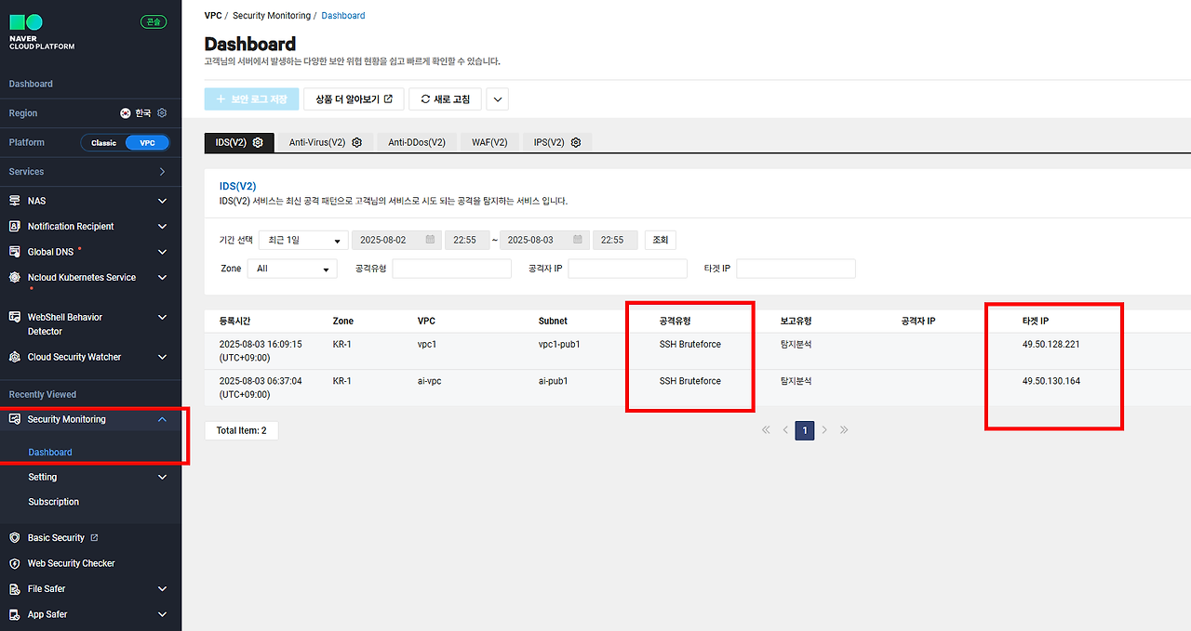Click the File Safer icon

click(x=14, y=589)
